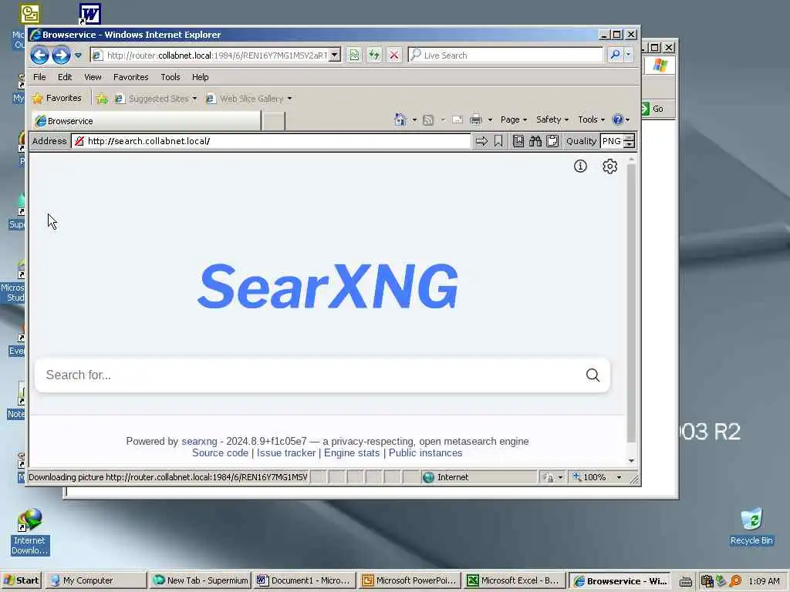Switch to New Tab - Supermium taskbar button
Image resolution: width=790 pixels, height=592 pixels.
coord(200,580)
